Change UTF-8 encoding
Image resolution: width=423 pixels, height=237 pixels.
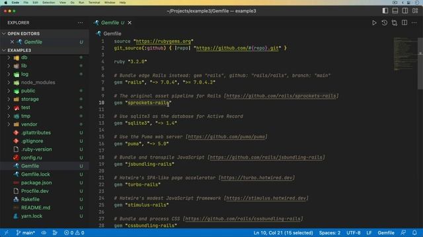click(x=354, y=232)
